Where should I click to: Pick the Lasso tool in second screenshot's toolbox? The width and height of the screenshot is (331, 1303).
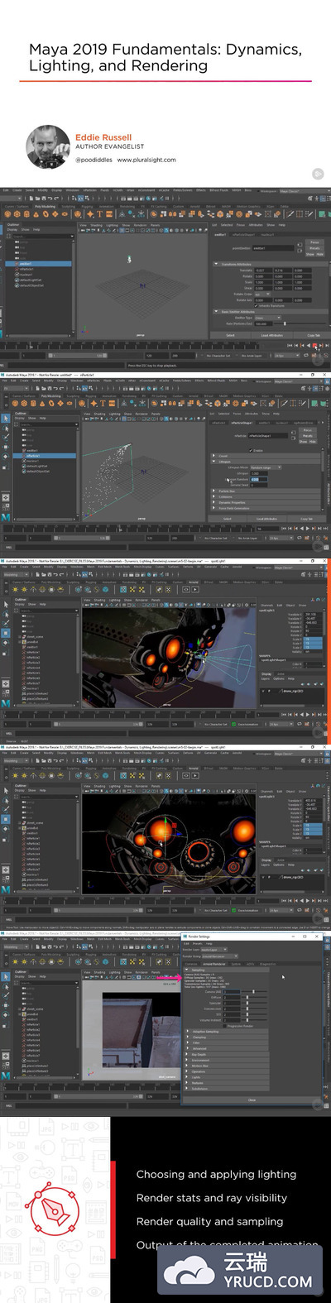pyautogui.click(x=6, y=429)
